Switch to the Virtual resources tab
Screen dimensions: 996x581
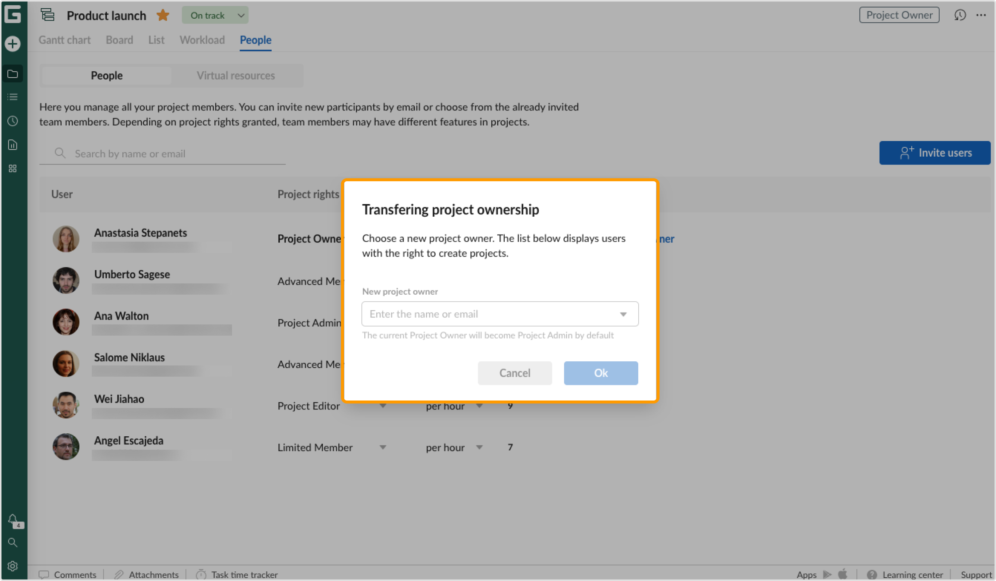coord(235,75)
